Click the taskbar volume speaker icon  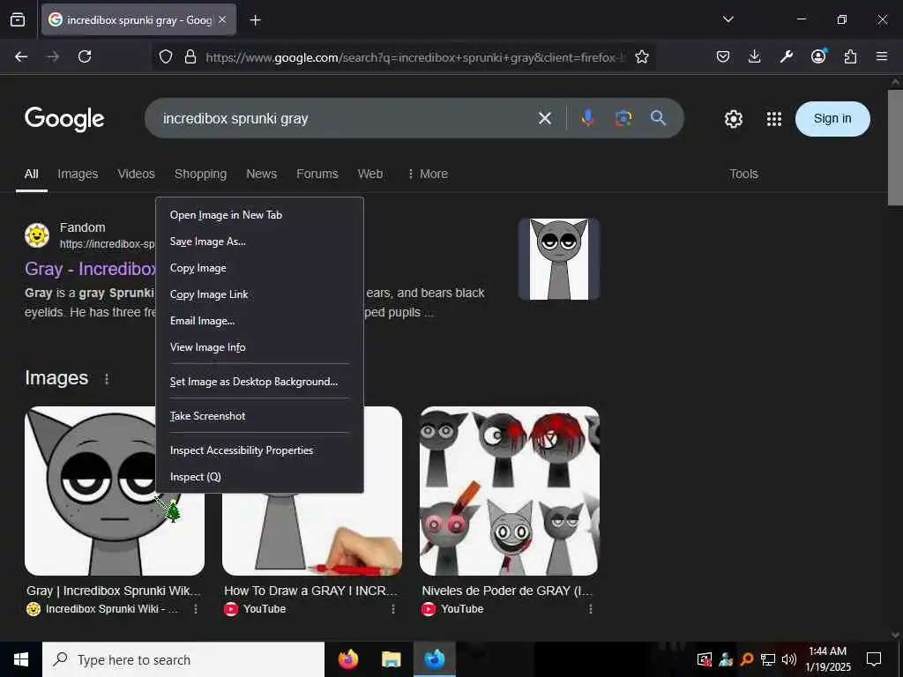(789, 659)
